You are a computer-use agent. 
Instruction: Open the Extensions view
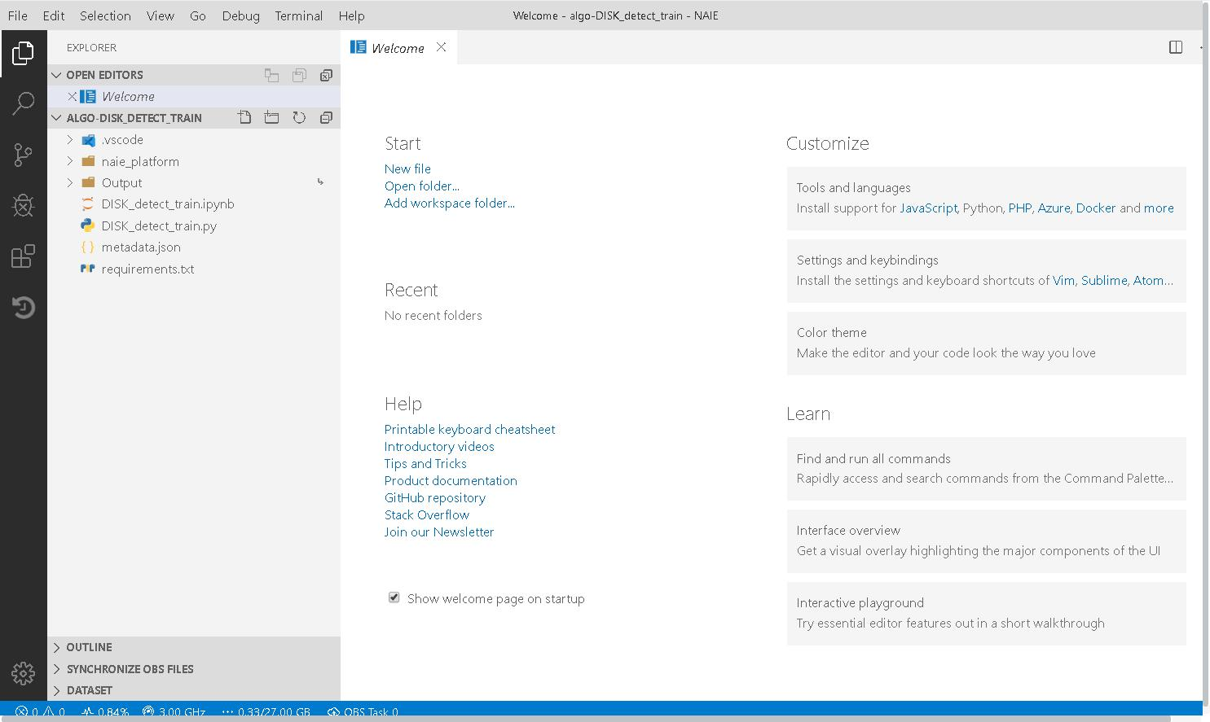coord(23,256)
